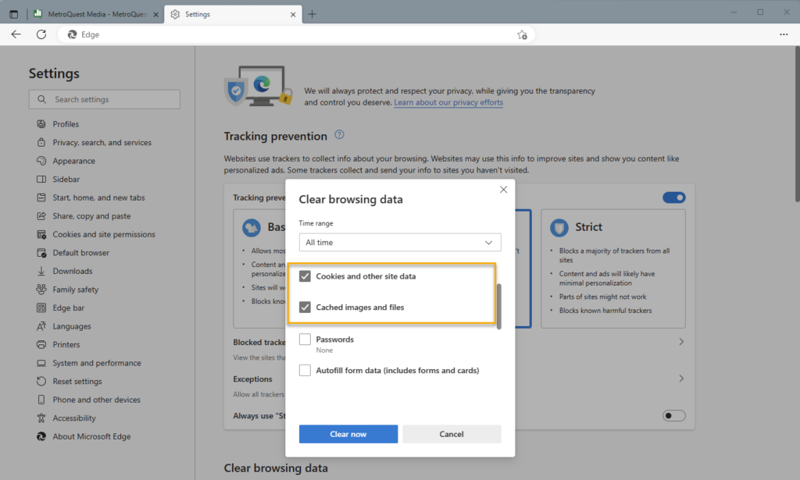Click the Refresh page icon
The width and height of the screenshot is (800, 480).
[x=41, y=34]
